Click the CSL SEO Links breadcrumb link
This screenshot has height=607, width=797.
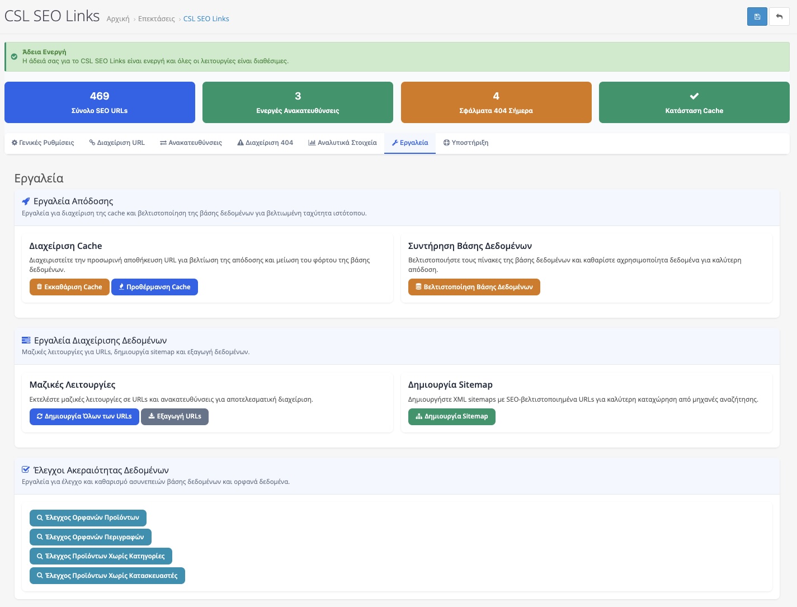click(x=206, y=19)
